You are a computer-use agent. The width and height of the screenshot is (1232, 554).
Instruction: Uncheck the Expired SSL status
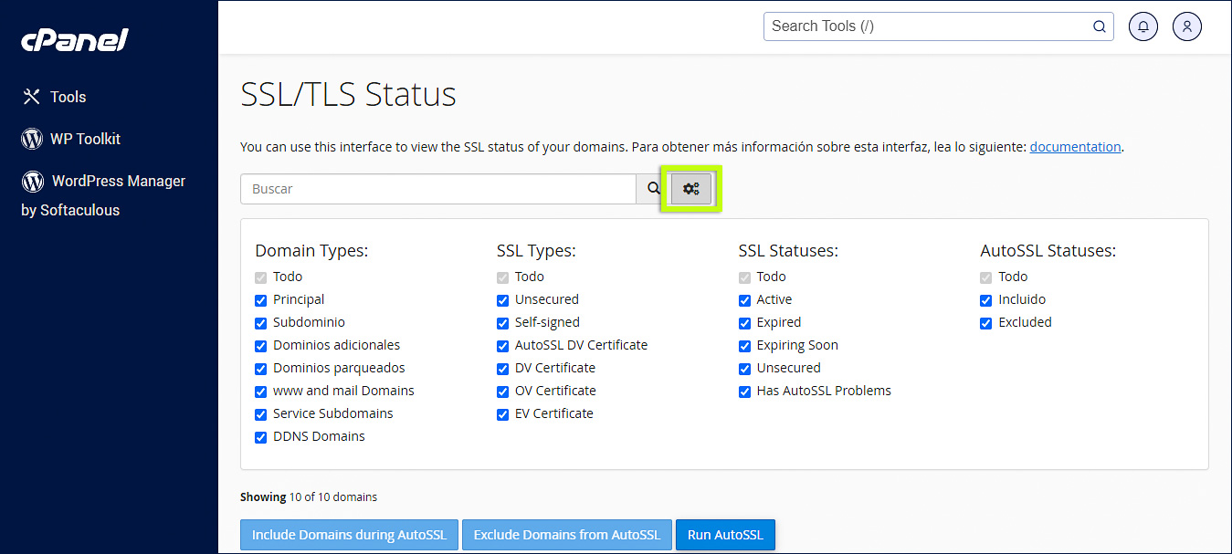pyautogui.click(x=744, y=322)
